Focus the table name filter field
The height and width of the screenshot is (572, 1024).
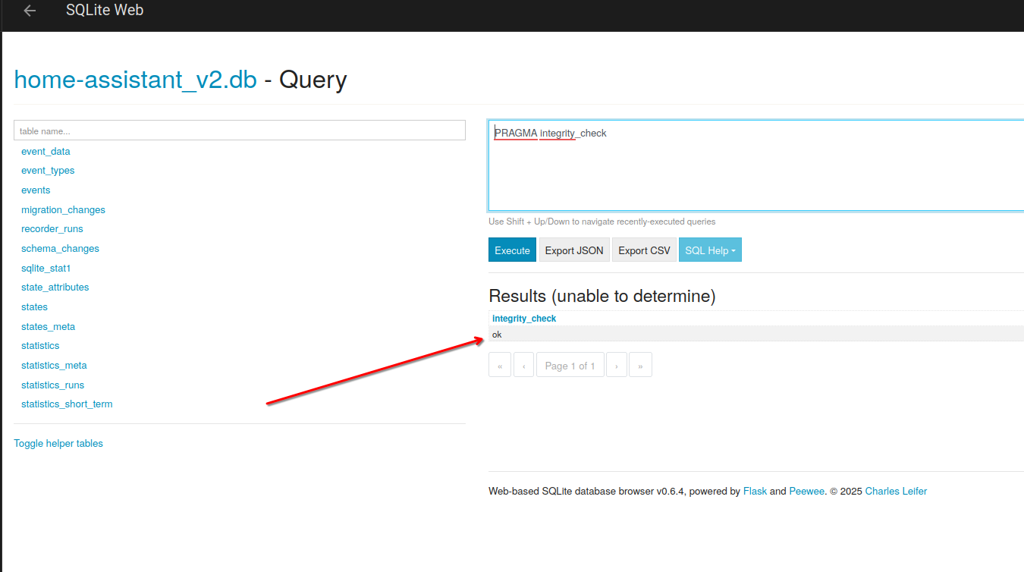[x=240, y=130]
